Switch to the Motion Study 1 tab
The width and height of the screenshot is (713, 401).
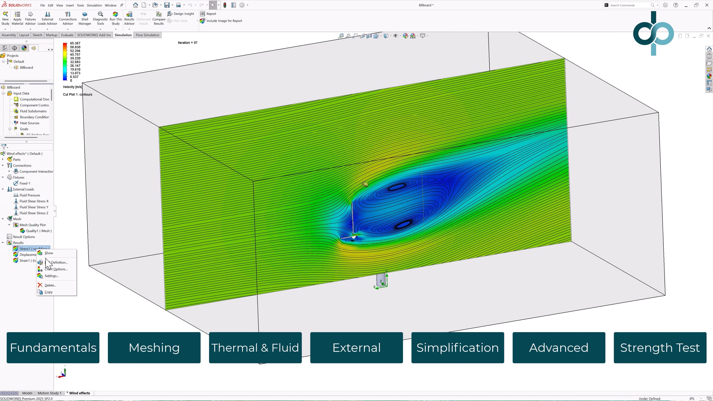(x=49, y=393)
